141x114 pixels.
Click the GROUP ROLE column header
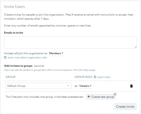click(83, 77)
